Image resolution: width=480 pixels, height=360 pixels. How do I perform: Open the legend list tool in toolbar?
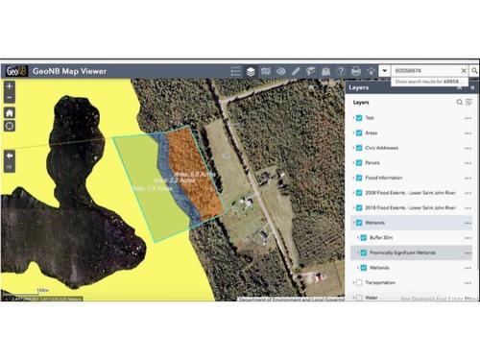tap(235, 71)
